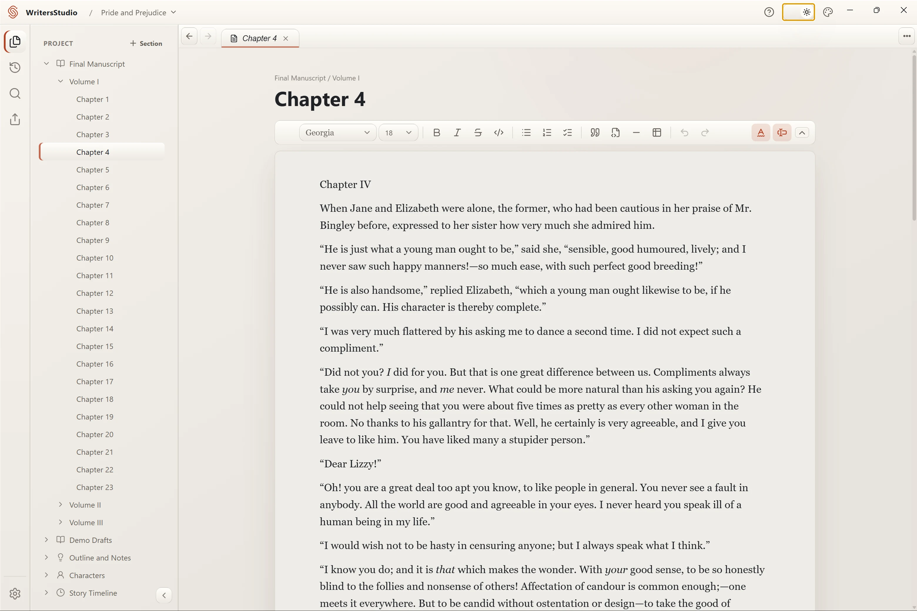Insert a bulleted list
The width and height of the screenshot is (917, 611).
point(526,132)
